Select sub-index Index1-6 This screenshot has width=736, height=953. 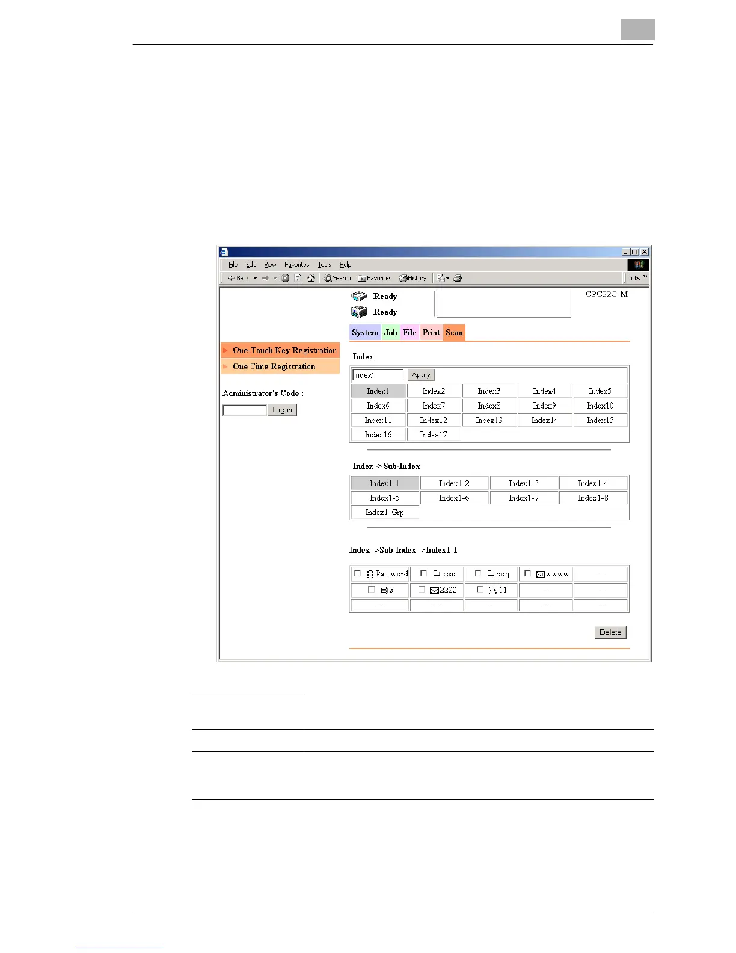click(x=454, y=498)
